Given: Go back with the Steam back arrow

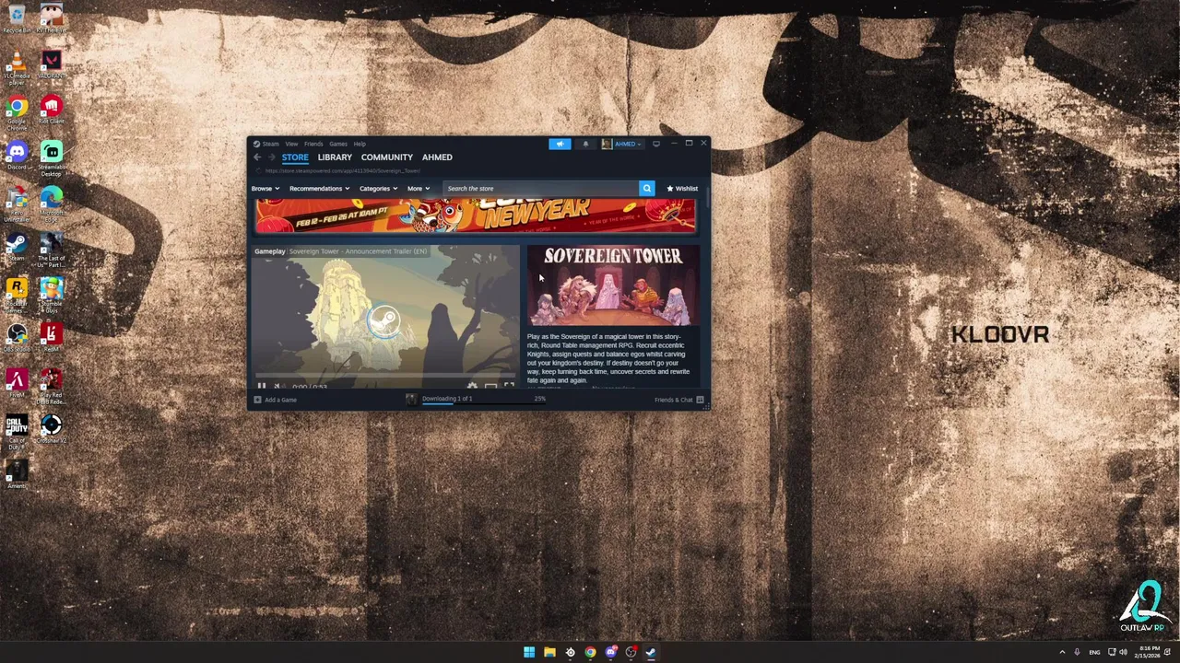Looking at the screenshot, I should click(257, 157).
